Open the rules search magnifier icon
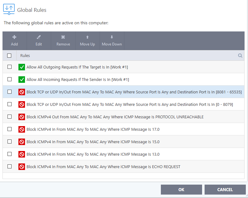Screen dimensions: 248x198 coord(240,55)
